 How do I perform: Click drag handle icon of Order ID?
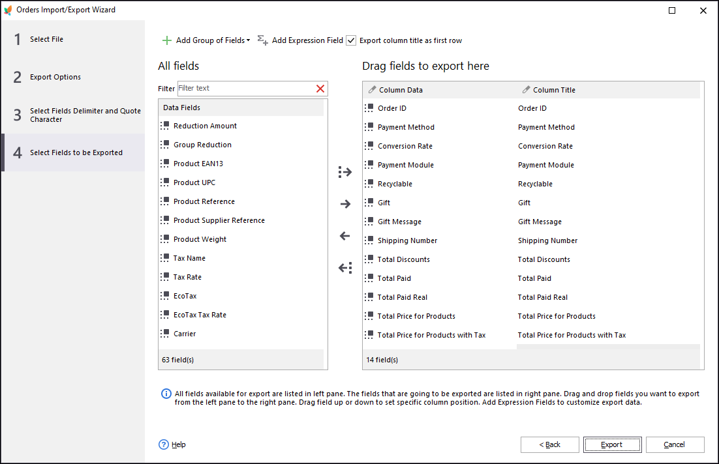369,108
